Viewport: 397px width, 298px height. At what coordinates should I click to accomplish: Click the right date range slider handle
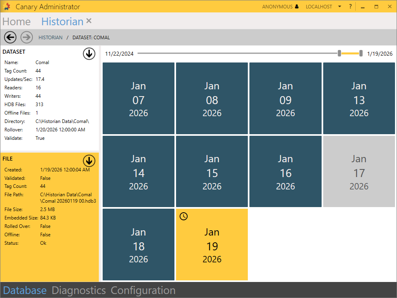point(361,53)
